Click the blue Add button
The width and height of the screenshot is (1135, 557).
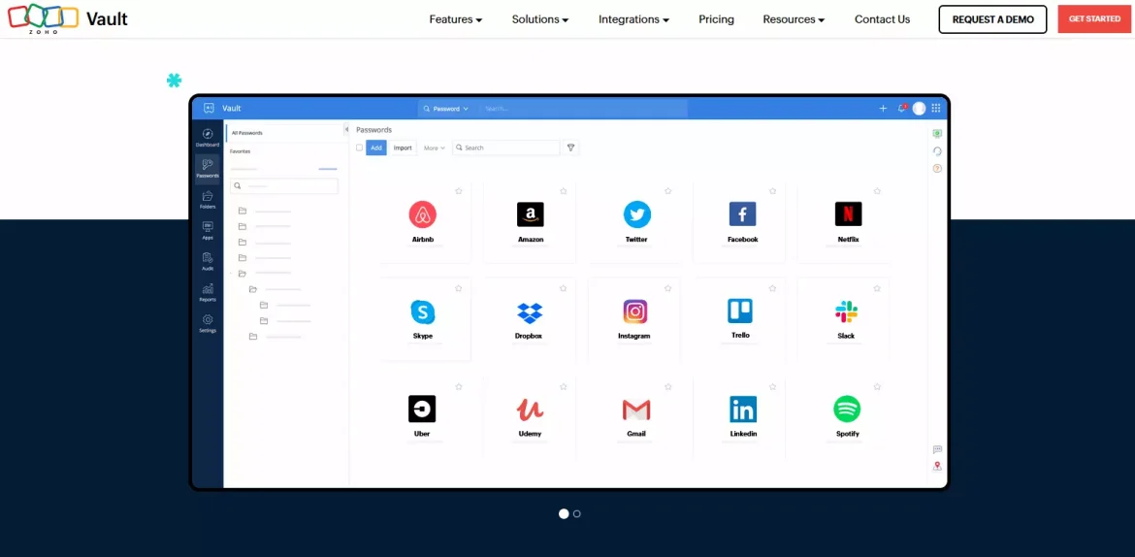click(x=376, y=147)
